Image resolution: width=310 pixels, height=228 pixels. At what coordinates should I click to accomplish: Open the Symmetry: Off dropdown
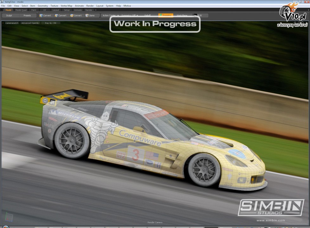pos(130,16)
